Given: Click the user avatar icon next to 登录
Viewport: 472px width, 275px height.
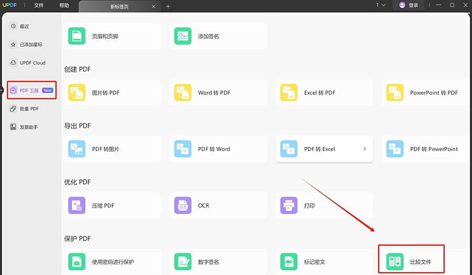Looking at the screenshot, I should click(402, 5).
